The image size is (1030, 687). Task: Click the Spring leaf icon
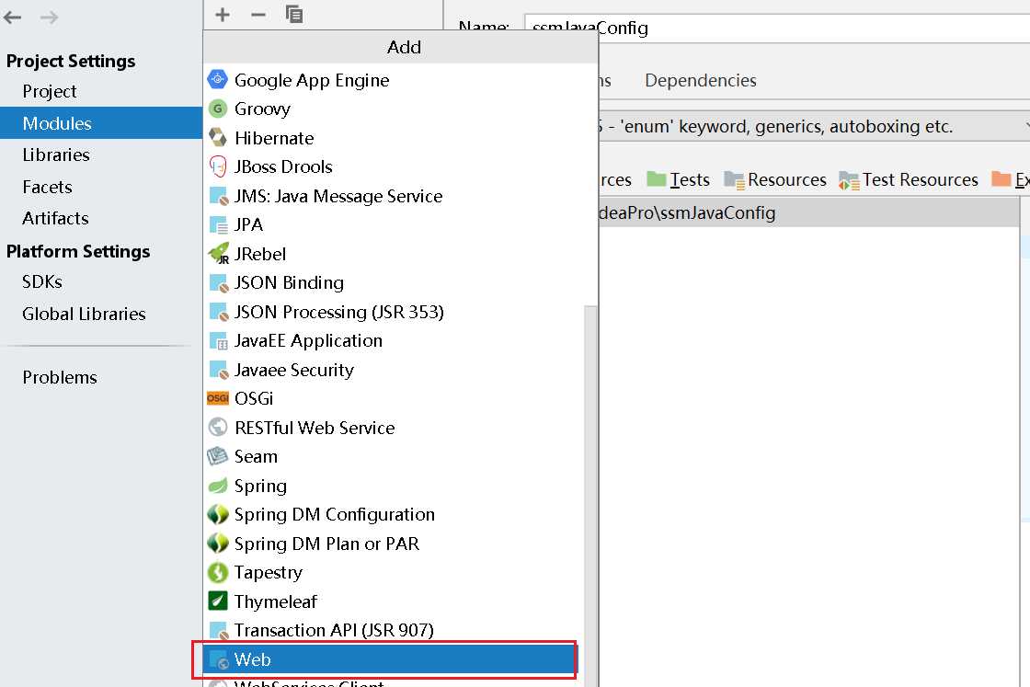click(217, 486)
